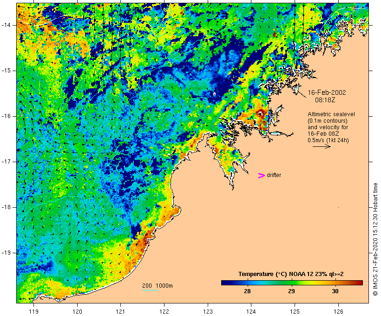Click the '124' longitude axis label
The height and width of the screenshot is (316, 381).
tap(251, 312)
